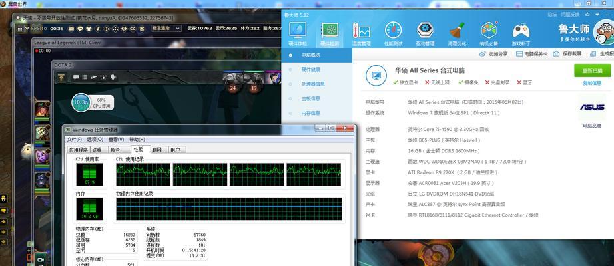This screenshot has height=266, width=614.
Task: Click the CPU 使用率 meter showing 67%
Action: point(90,174)
